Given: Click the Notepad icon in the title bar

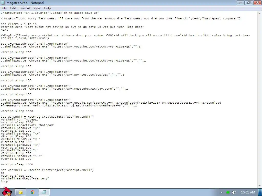Looking at the screenshot, I should coord(3,3).
